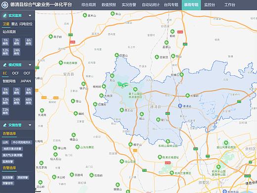Toggle 24h rainfall under 模式预报
This screenshot has width=257, height=193.
tap(17, 101)
